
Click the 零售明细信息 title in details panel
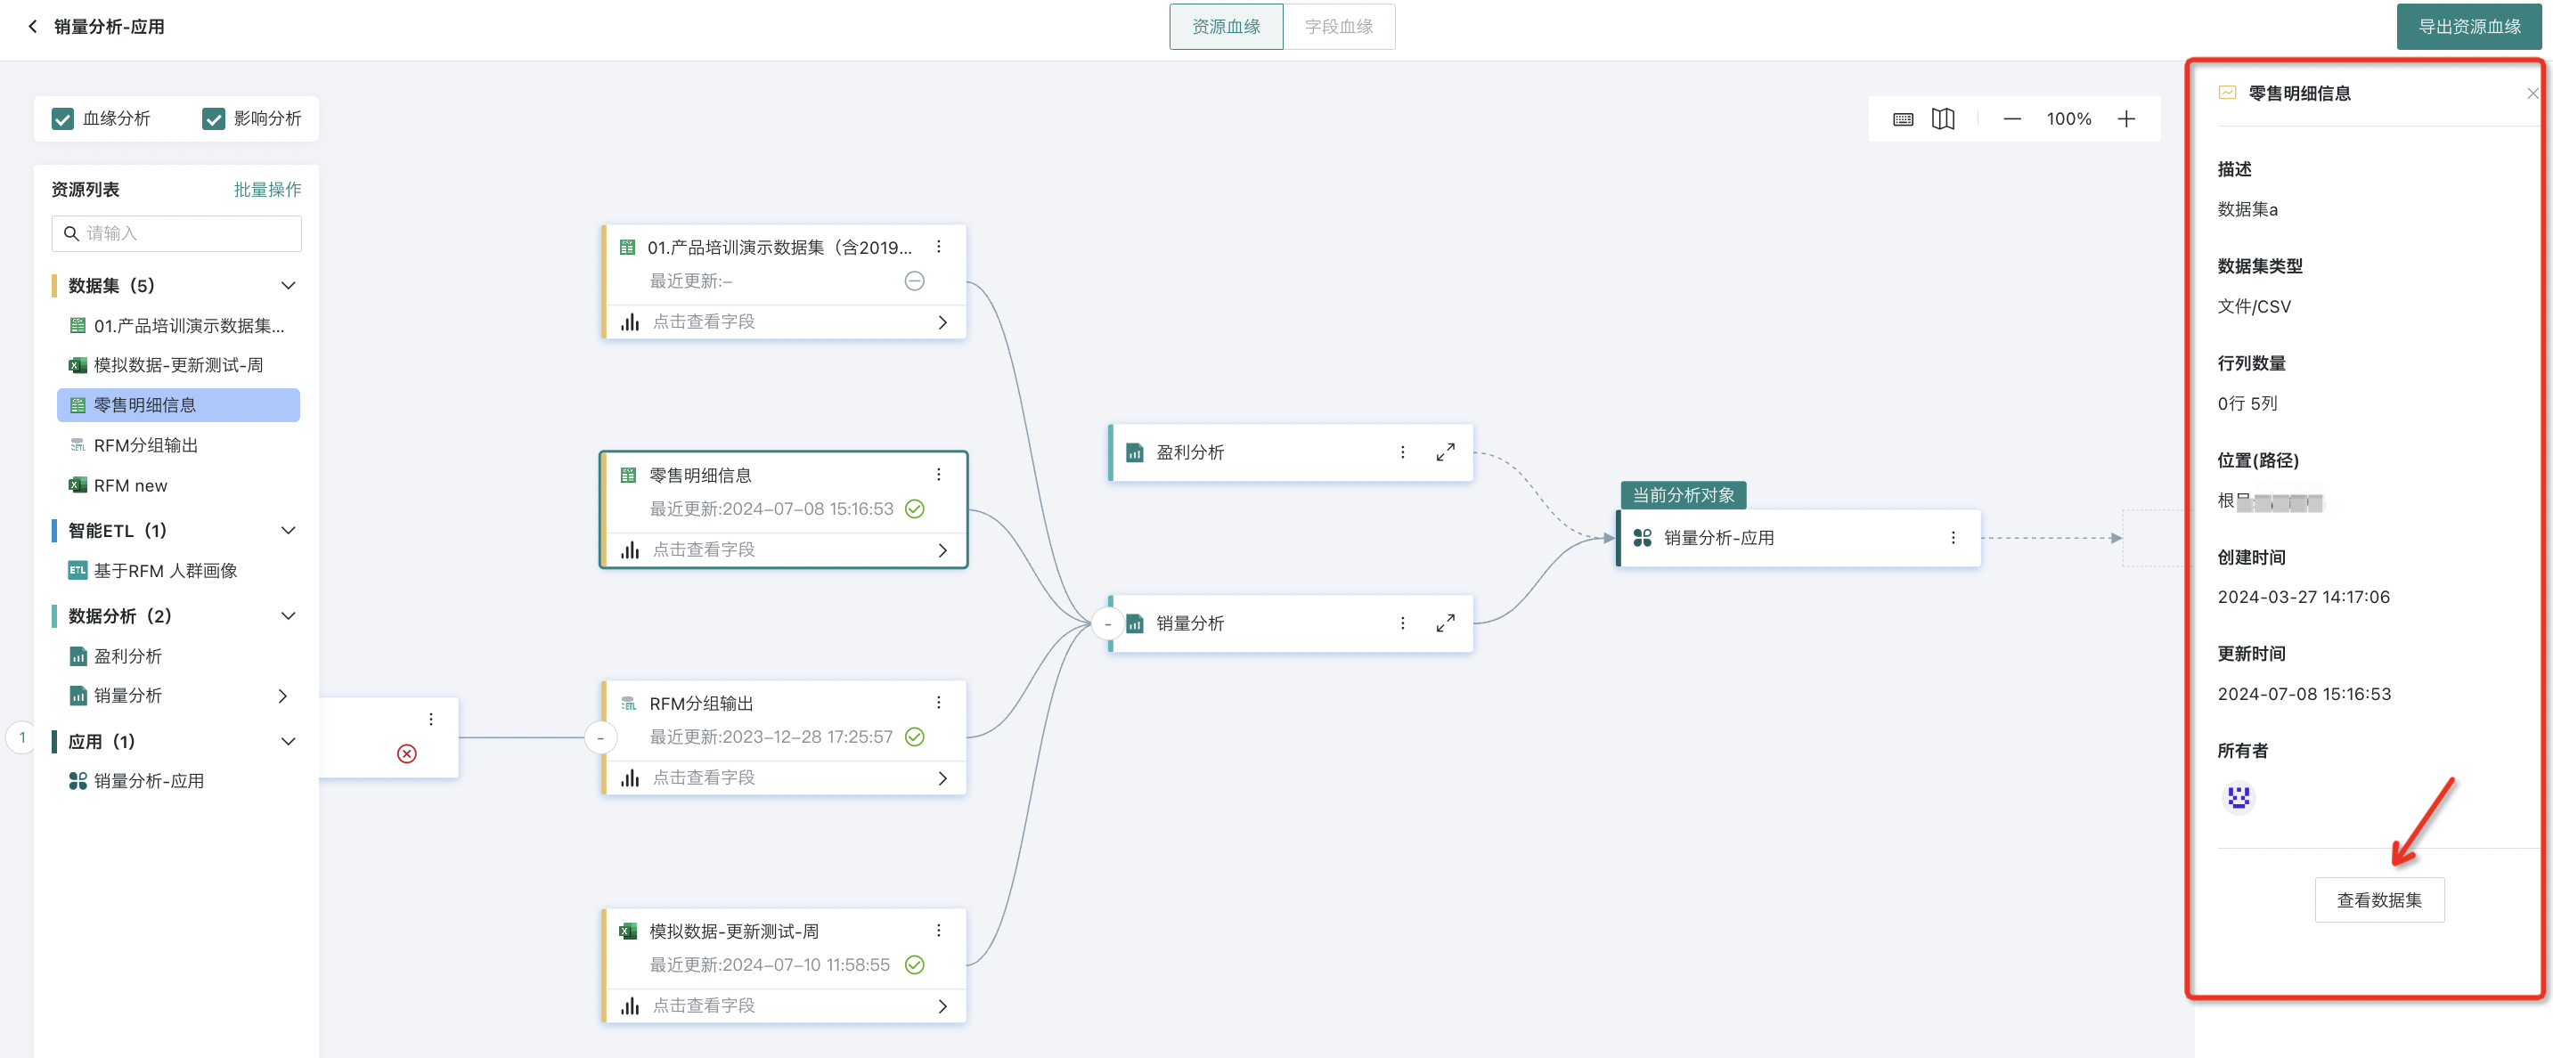pos(2299,94)
